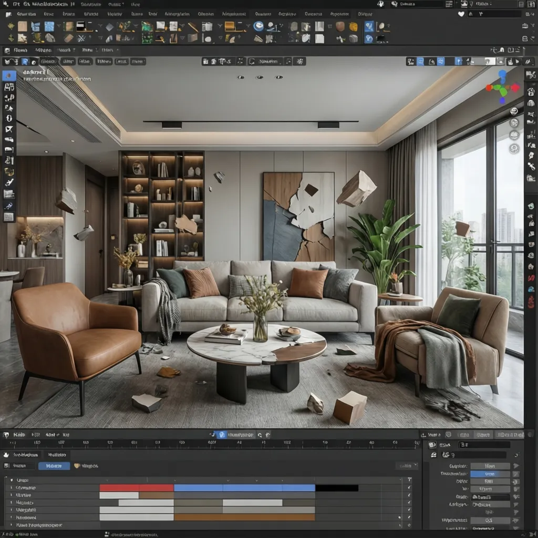This screenshot has width=538, height=538.
Task: Select the long orange-brown strip in the bottom track
Action: coord(245,518)
